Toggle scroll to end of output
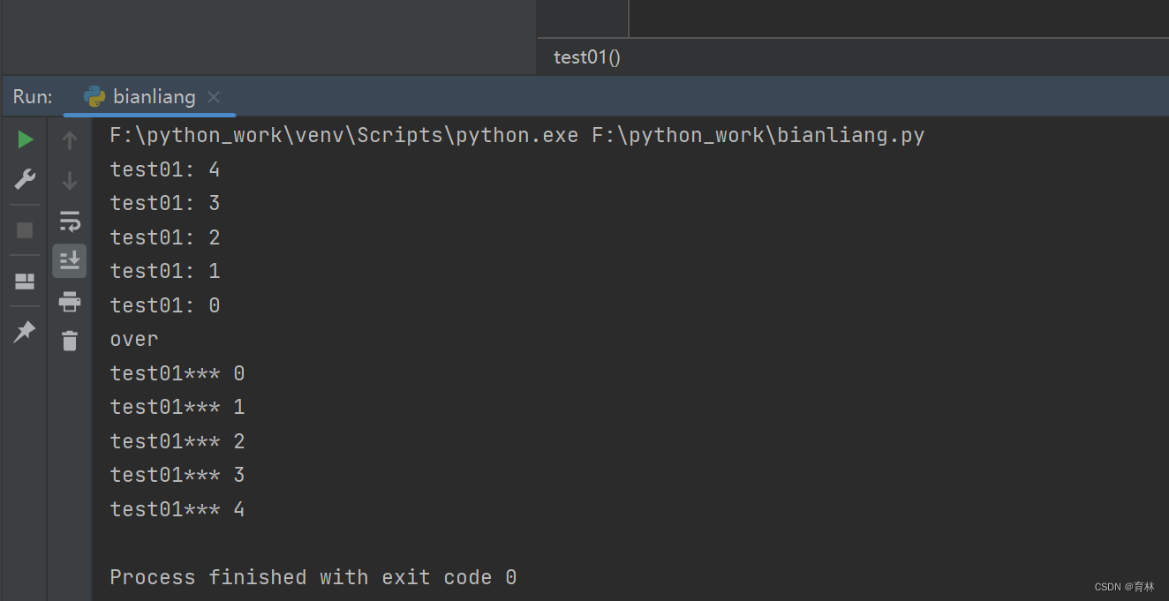 (70, 260)
